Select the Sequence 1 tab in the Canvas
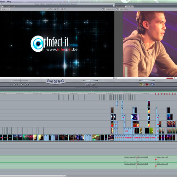Screen dimensions: 177x177 click(120, 6)
